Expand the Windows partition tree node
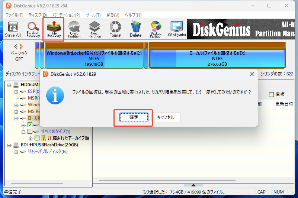 click(x=16, y=105)
